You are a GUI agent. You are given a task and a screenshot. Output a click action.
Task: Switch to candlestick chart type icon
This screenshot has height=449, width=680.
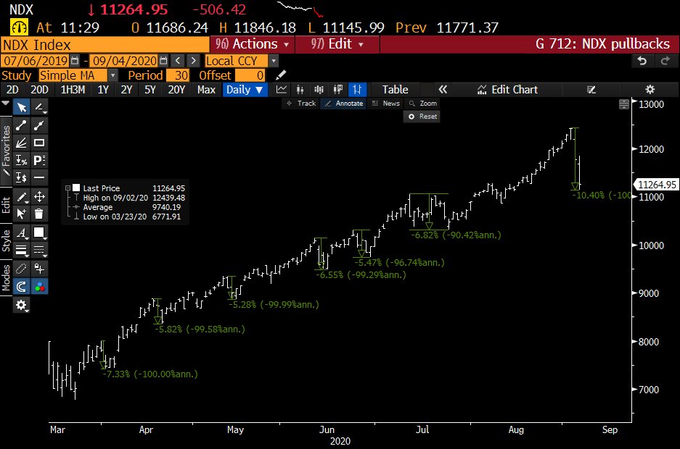pos(300,90)
